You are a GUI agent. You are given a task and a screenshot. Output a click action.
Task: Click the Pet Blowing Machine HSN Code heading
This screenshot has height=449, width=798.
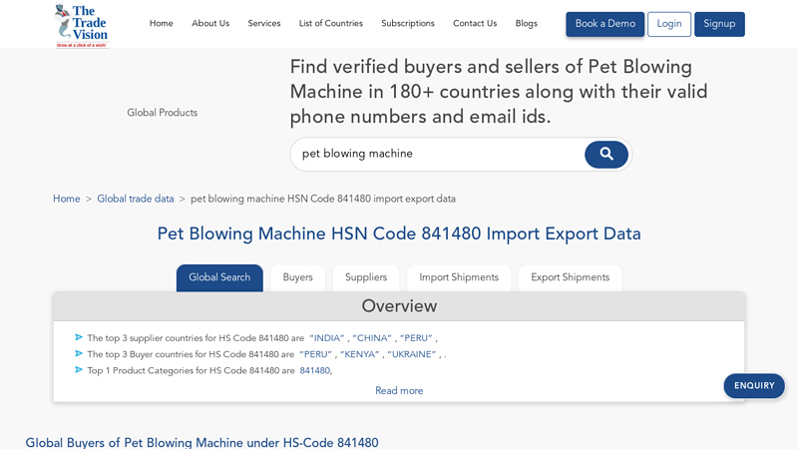[399, 233]
